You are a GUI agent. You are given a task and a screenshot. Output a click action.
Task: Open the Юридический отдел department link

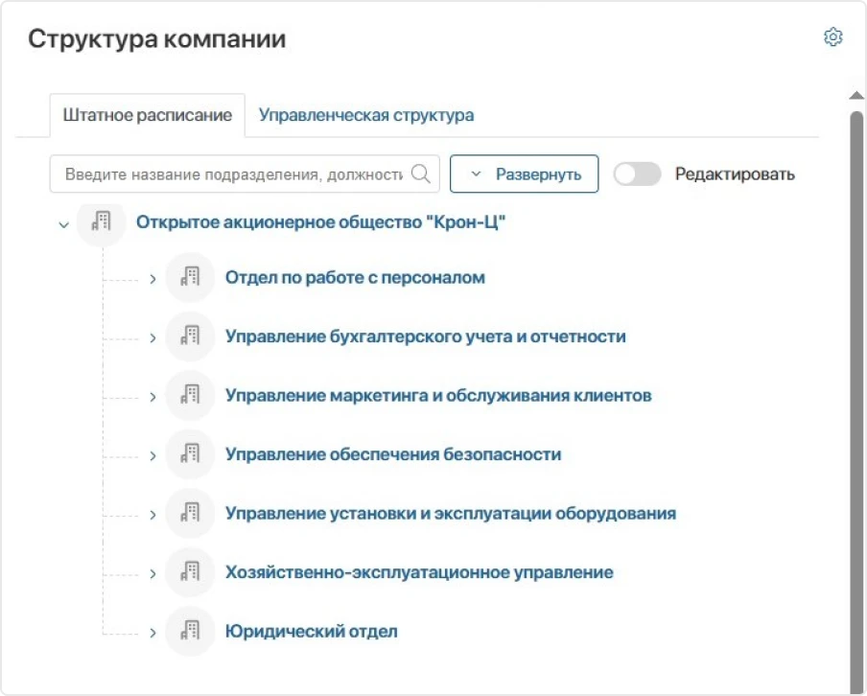(311, 632)
